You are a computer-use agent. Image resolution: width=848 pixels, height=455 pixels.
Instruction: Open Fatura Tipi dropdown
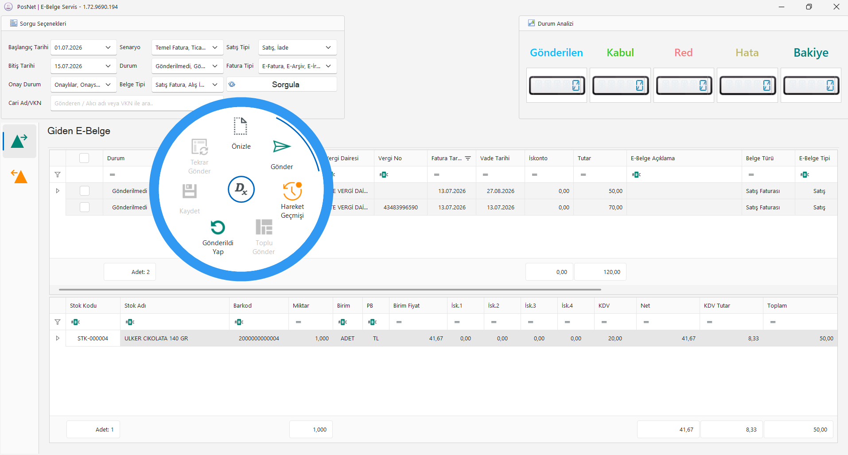click(x=328, y=66)
